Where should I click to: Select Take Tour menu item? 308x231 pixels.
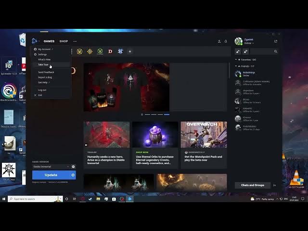tap(51, 64)
